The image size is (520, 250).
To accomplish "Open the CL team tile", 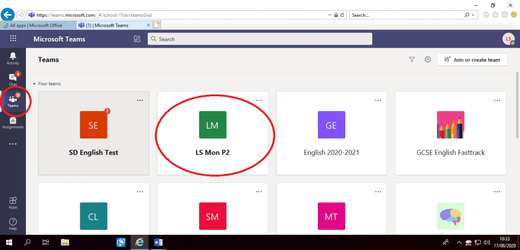I will pos(93,208).
